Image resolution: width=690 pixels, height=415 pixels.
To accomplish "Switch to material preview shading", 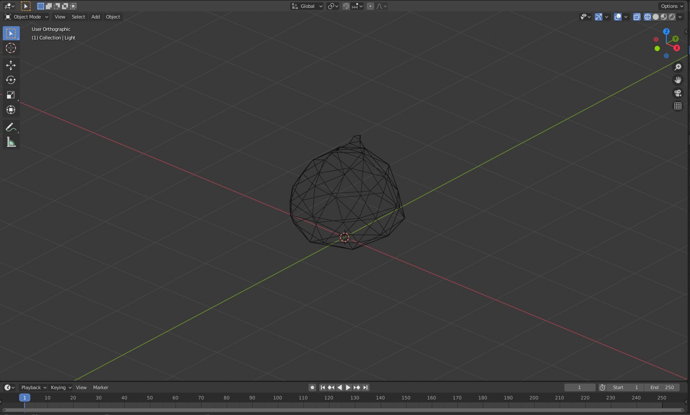I will (x=664, y=17).
